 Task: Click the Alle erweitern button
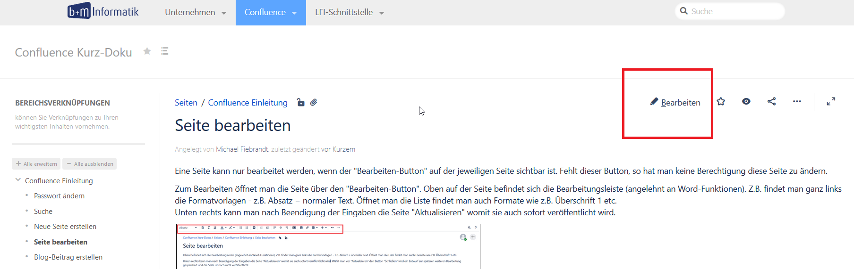36,164
